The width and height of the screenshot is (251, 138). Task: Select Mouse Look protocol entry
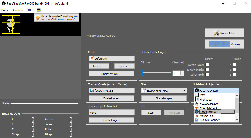214,116
